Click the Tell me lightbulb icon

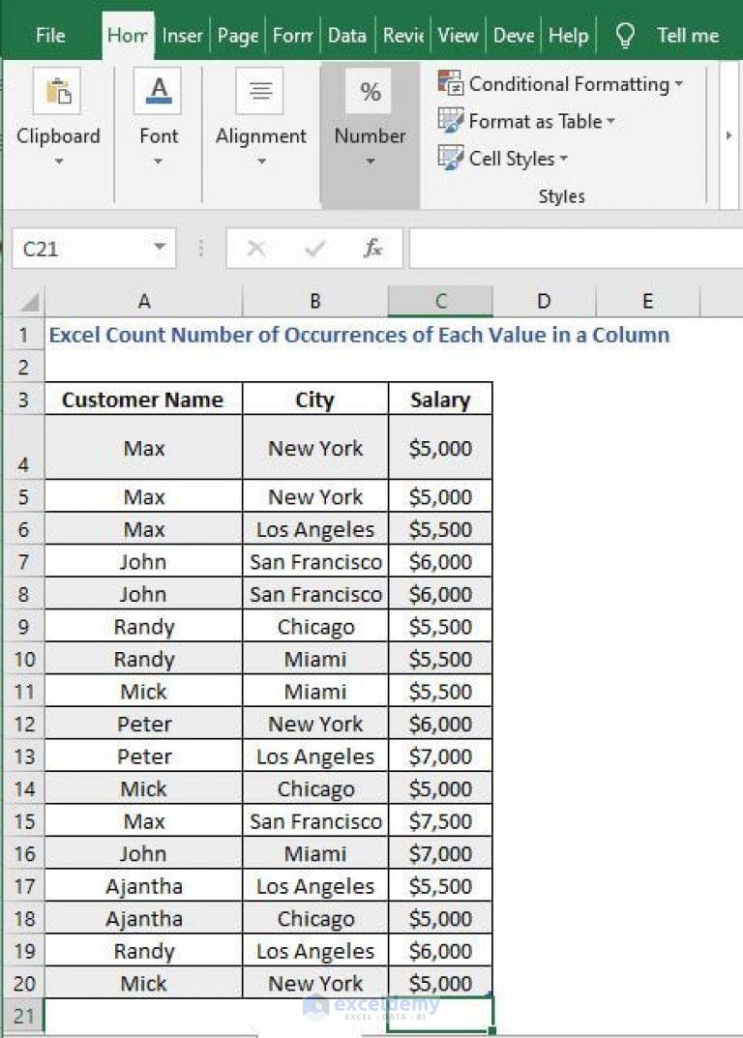625,35
